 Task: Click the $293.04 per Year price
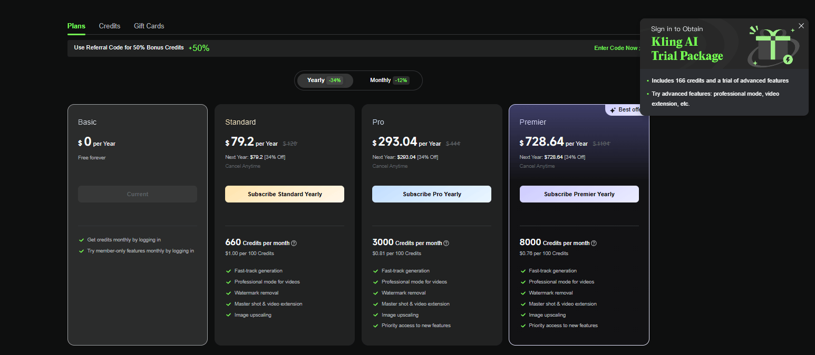pyautogui.click(x=406, y=142)
